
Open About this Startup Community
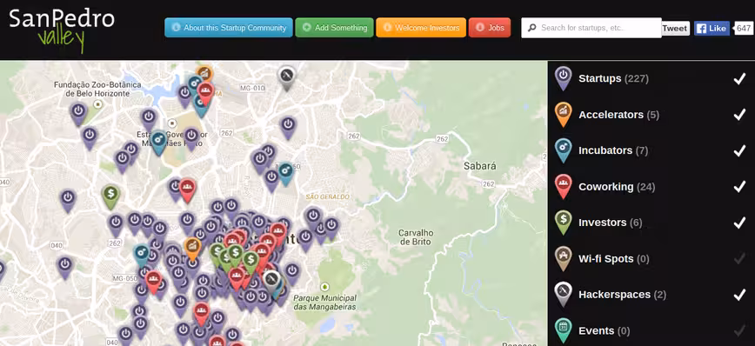229,28
